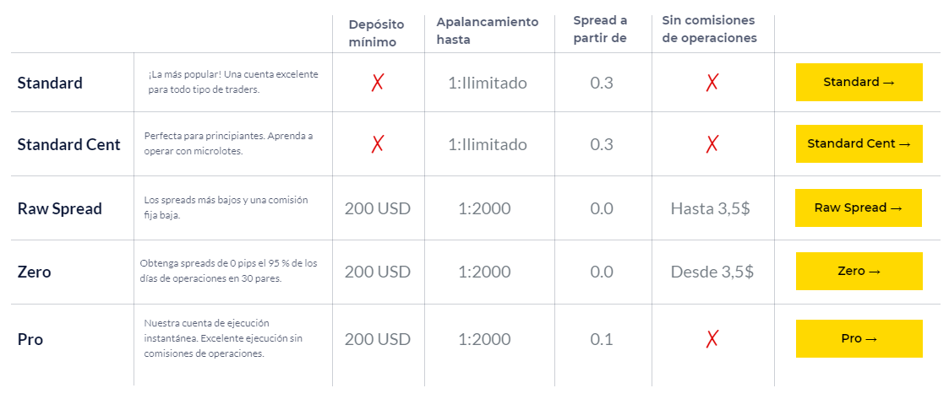Choose the Zero account button
Image resolution: width=949 pixels, height=399 pixels.
(859, 272)
